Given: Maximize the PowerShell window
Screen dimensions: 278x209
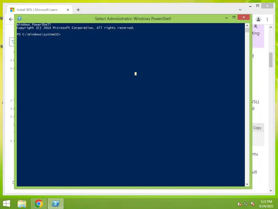Looking at the screenshot, I should point(234,17).
